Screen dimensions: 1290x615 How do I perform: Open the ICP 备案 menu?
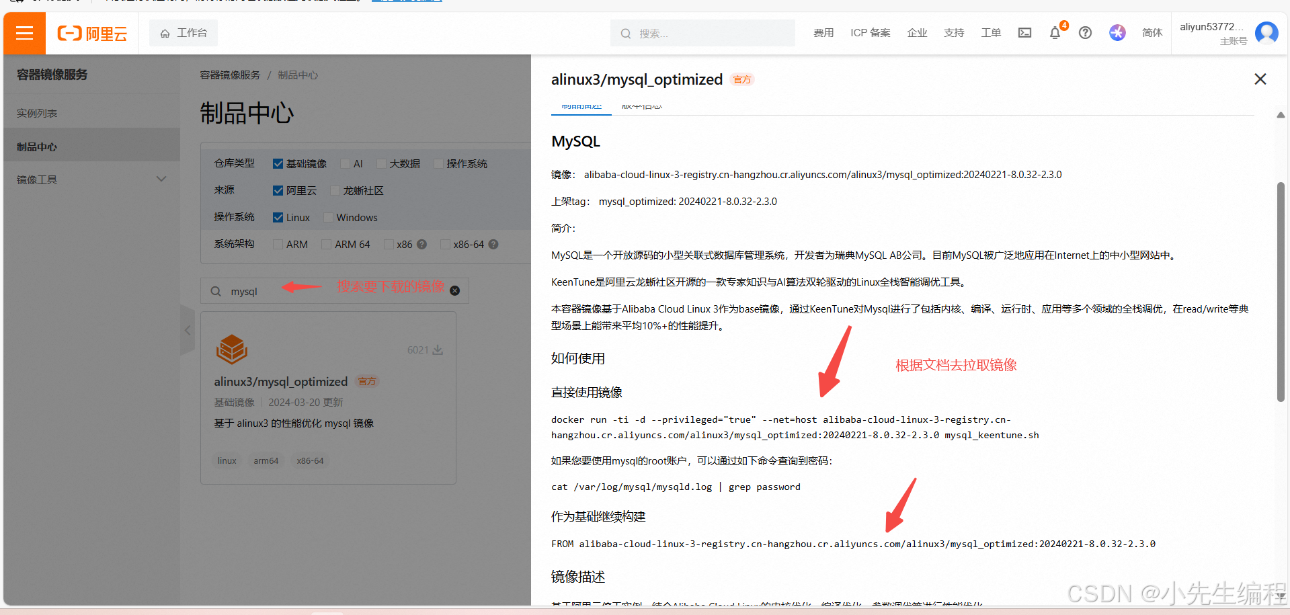click(870, 33)
